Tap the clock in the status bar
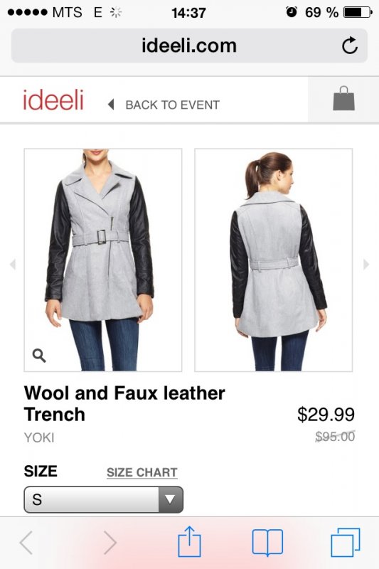The height and width of the screenshot is (569, 379). tap(188, 13)
